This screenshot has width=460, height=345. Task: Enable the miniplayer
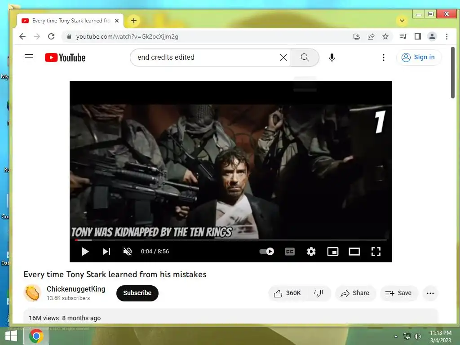tap(333, 252)
